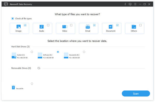
Task: Uncheck the Email file type checkbox
Action: (x=94, y=25)
